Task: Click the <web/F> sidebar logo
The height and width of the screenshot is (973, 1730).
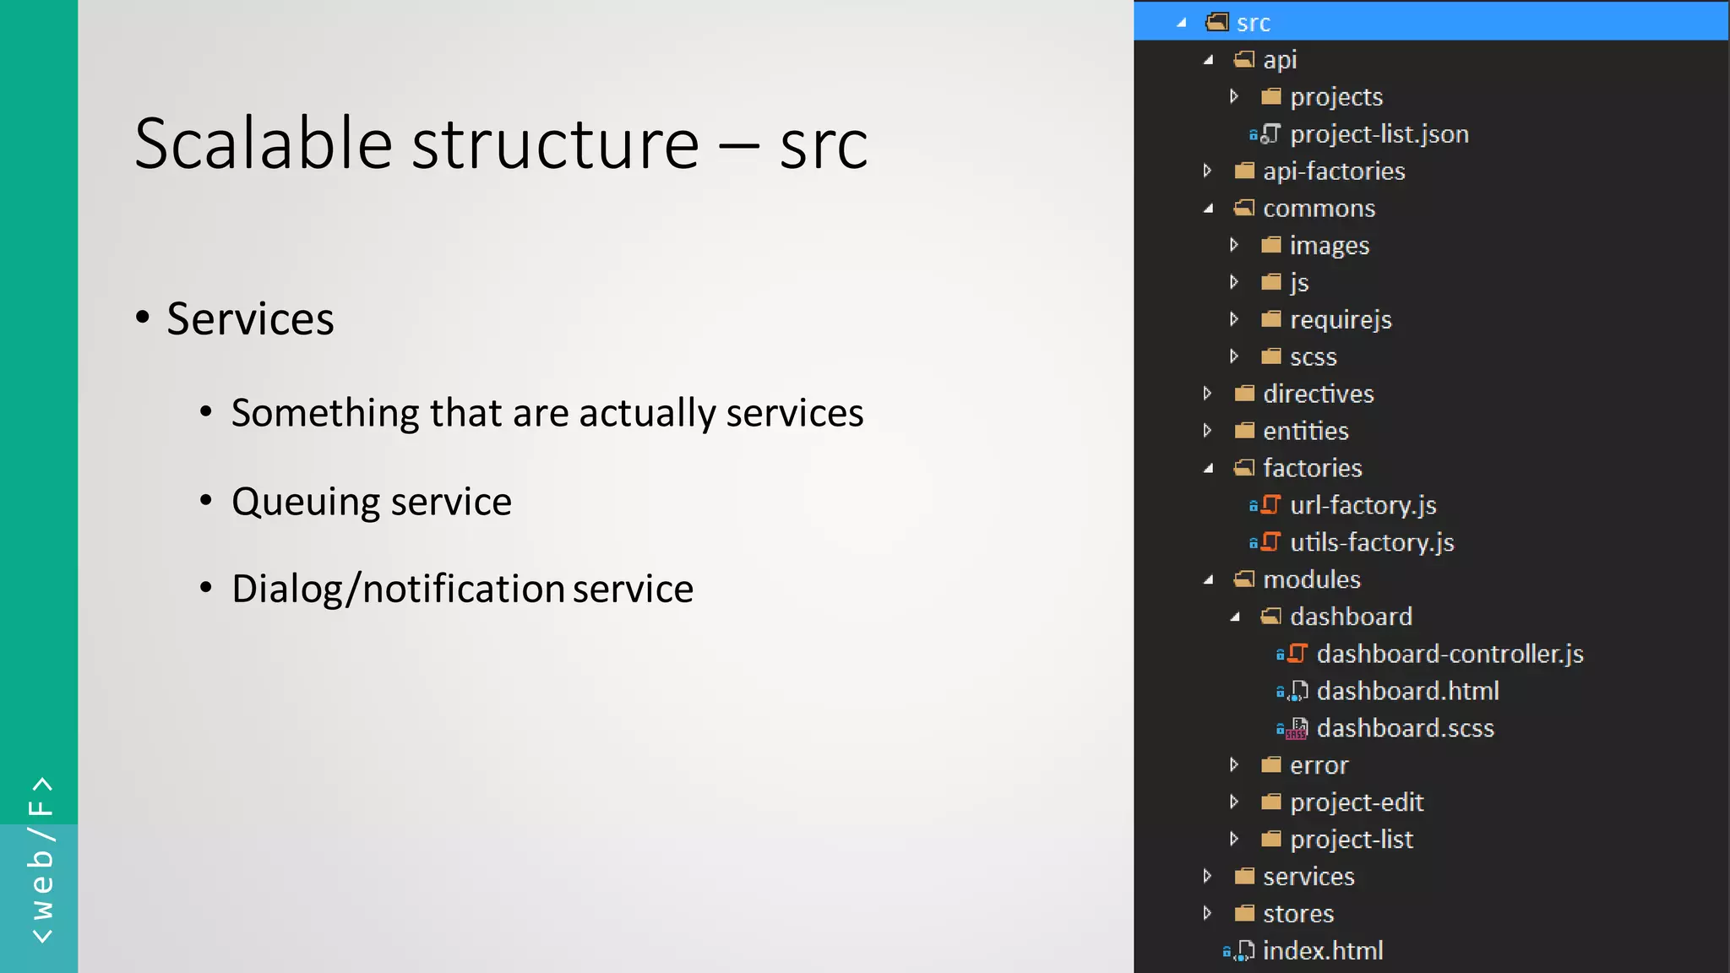Action: [x=41, y=860]
